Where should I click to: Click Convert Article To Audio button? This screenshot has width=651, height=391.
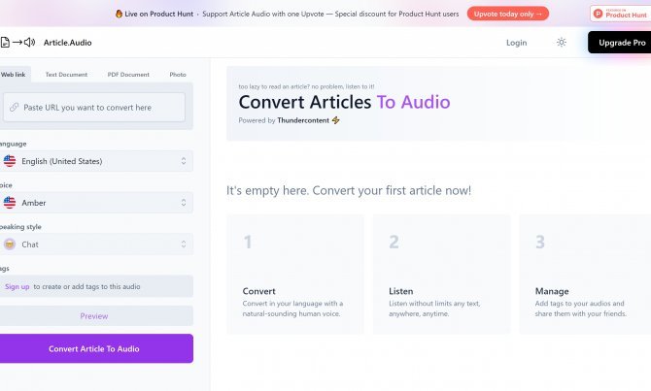point(94,348)
